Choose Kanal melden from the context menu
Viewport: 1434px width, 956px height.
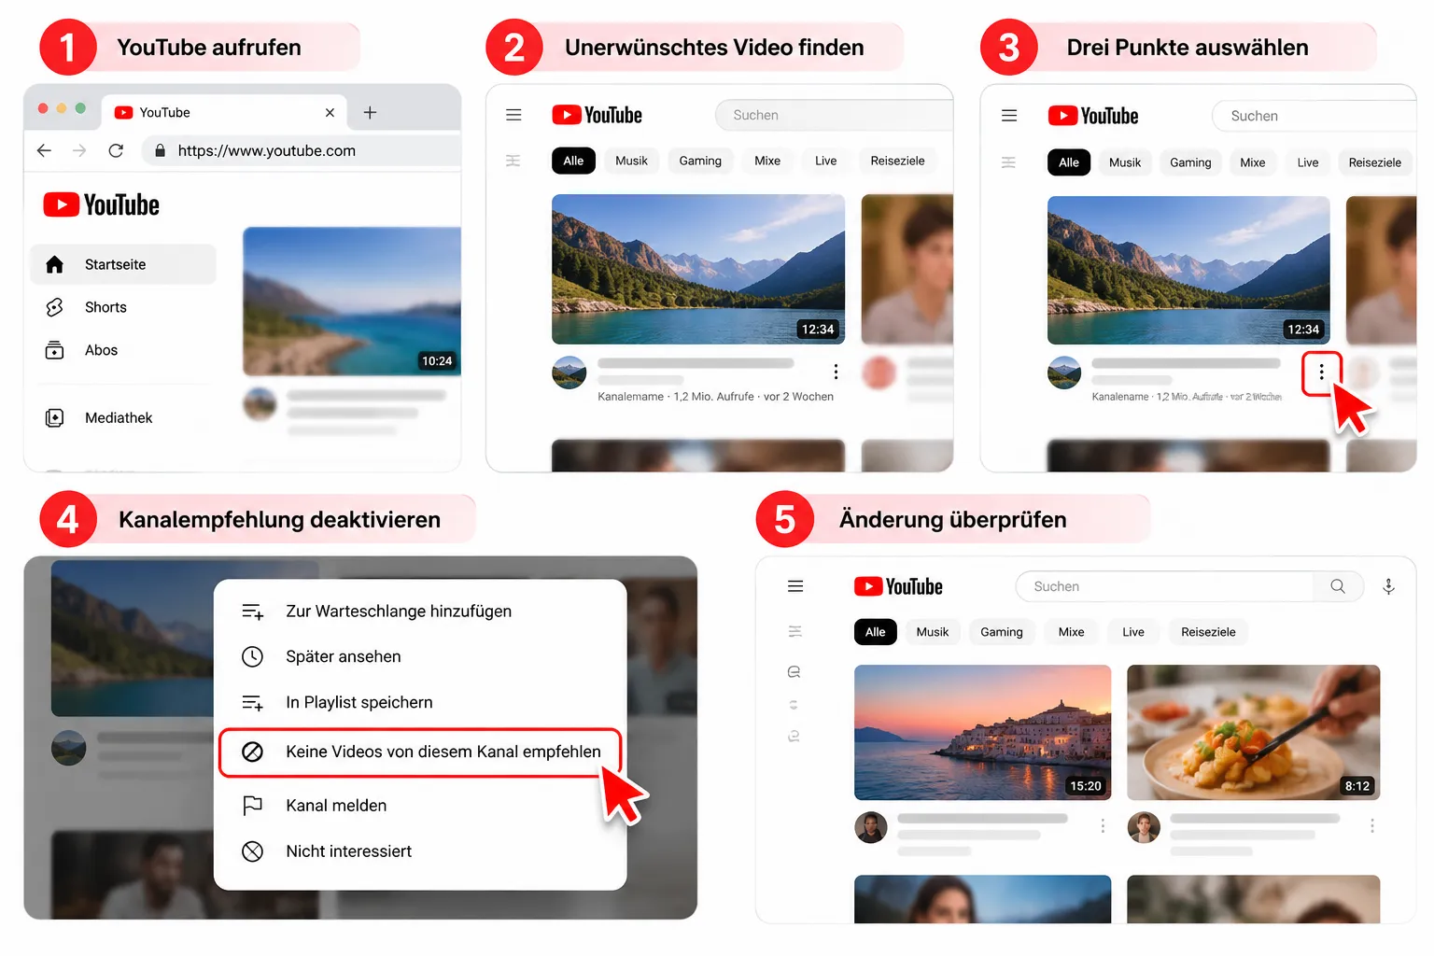[x=420, y=806]
